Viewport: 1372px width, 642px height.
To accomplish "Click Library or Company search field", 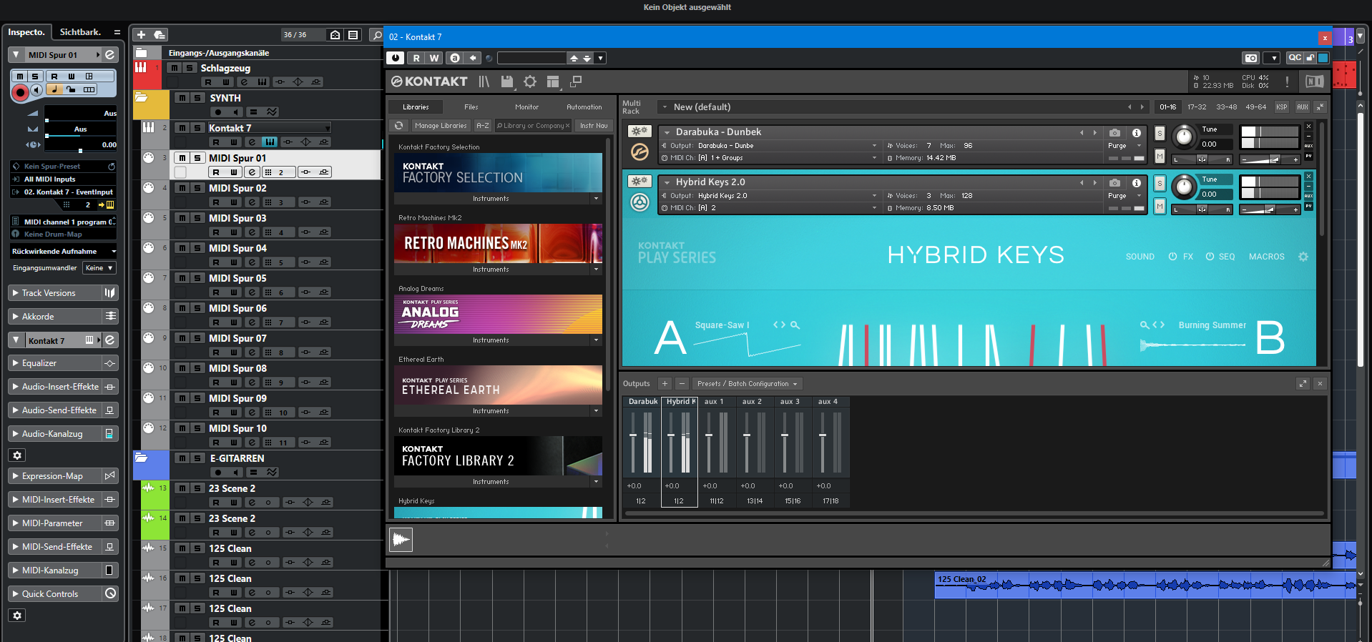I will [x=533, y=126].
